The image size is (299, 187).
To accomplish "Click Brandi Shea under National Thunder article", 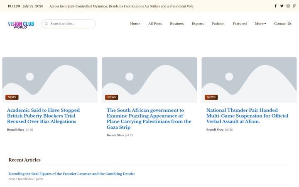I will [x=215, y=130].
